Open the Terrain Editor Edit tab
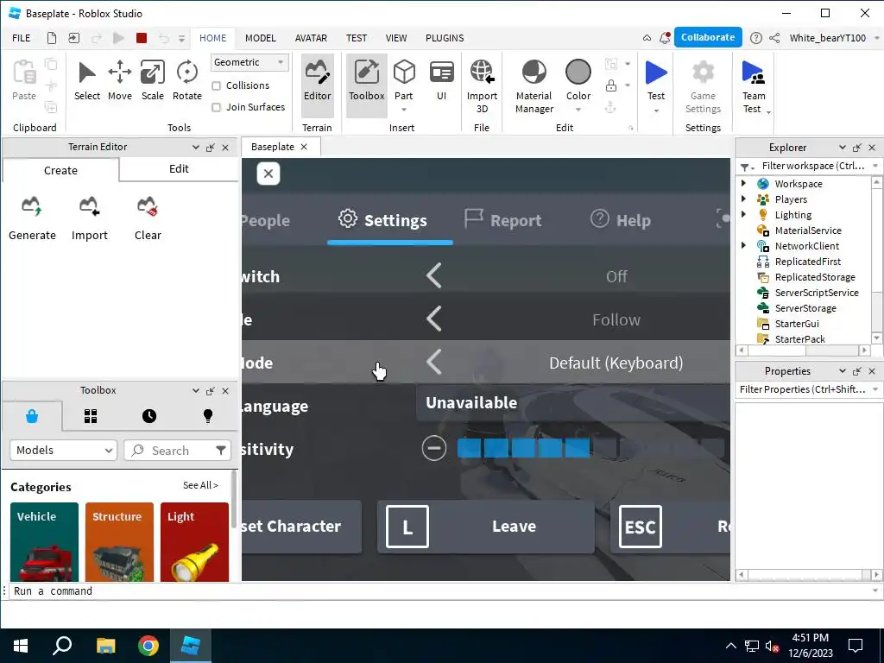The height and width of the screenshot is (663, 884). (179, 169)
